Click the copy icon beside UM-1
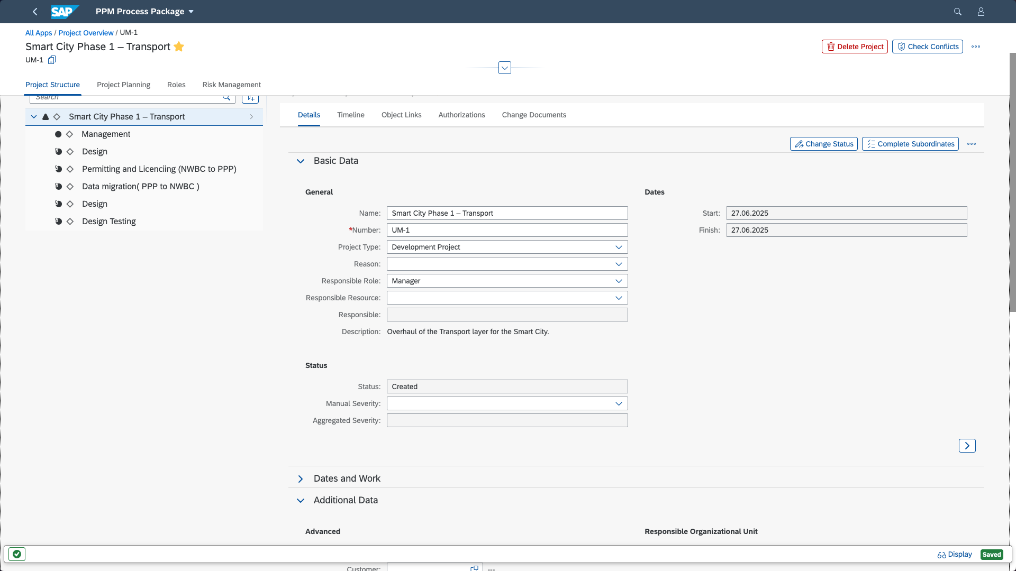The height and width of the screenshot is (571, 1016). 52,60
